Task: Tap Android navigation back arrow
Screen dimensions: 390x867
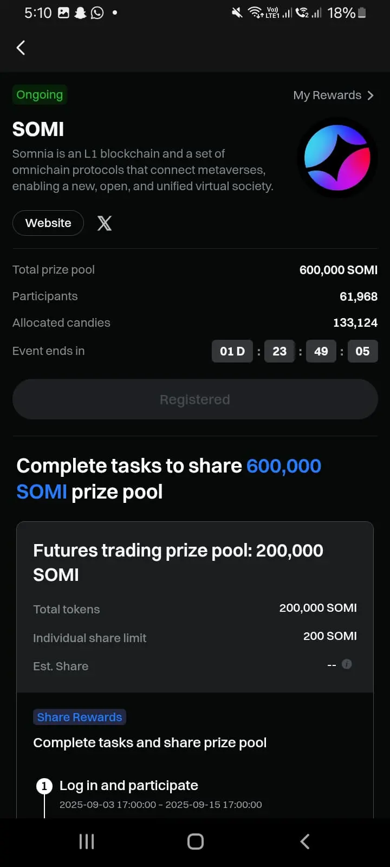Action: (x=305, y=841)
